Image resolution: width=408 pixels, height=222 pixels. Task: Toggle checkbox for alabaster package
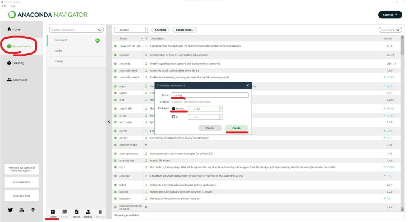click(x=116, y=55)
